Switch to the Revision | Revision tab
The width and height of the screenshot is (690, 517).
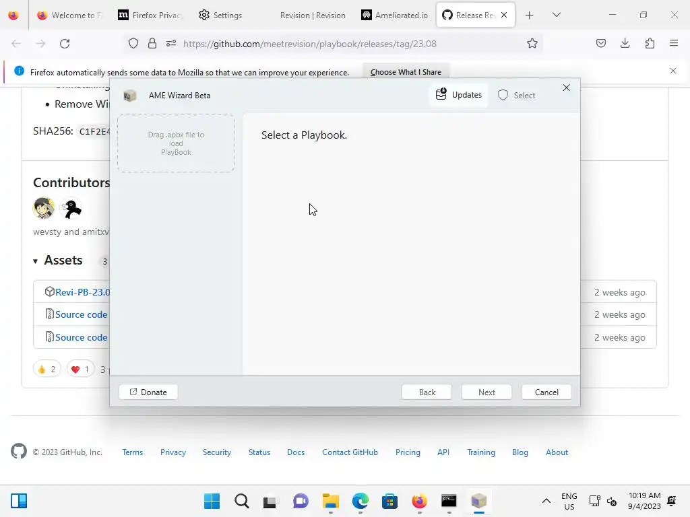313,15
